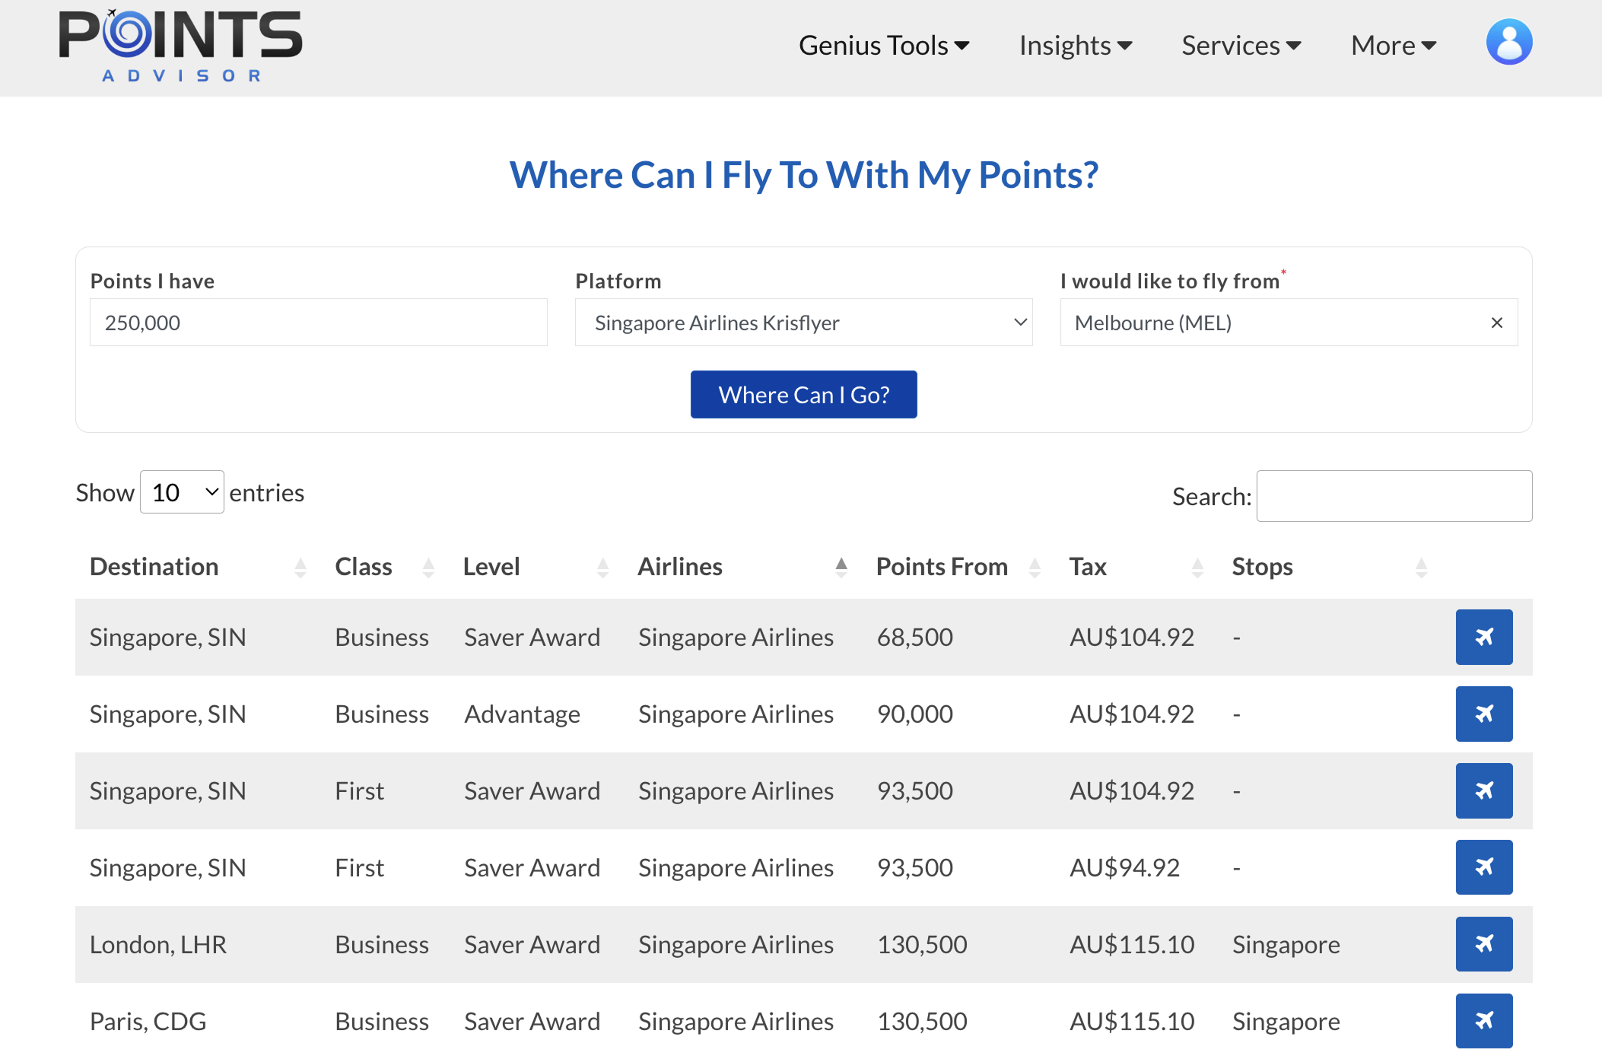The width and height of the screenshot is (1602, 1059).
Task: Open the Show entries count dropdown
Action: coord(182,492)
